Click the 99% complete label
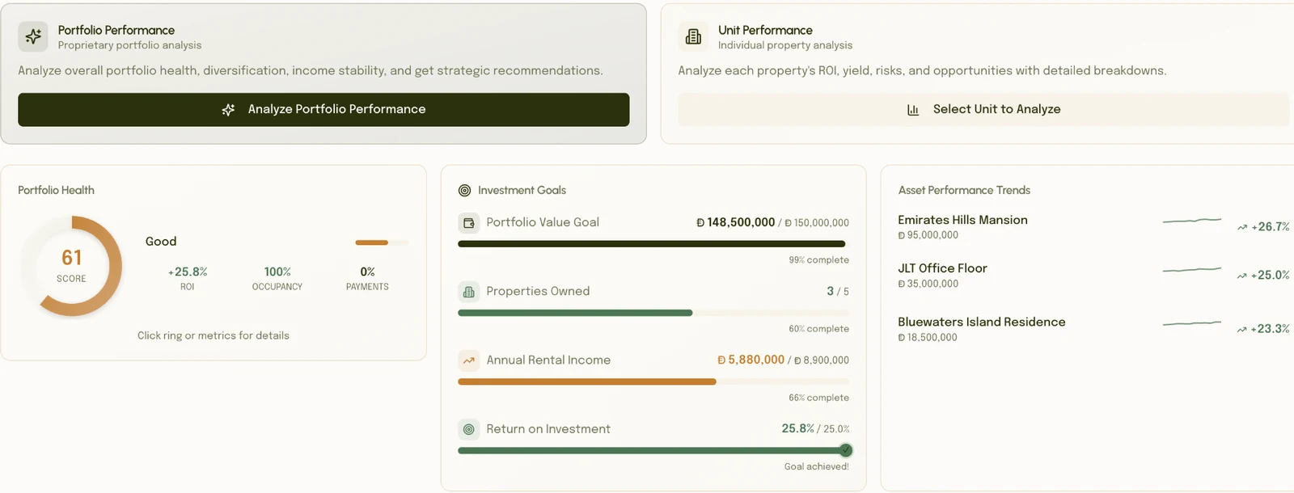1294x493 pixels. 819,260
